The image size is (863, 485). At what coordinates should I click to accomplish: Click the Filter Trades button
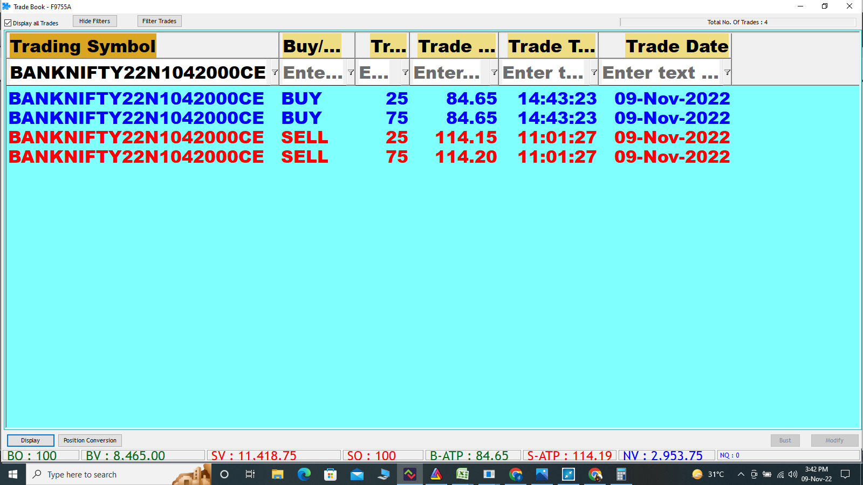click(x=159, y=21)
